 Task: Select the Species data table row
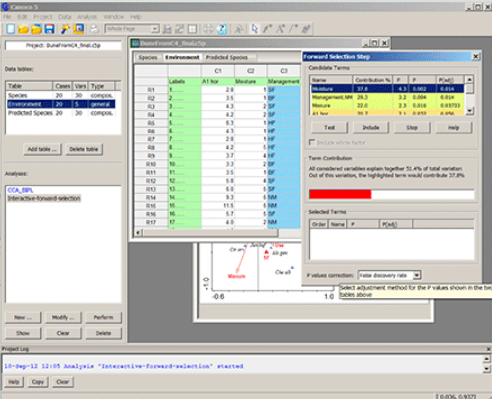(61, 95)
